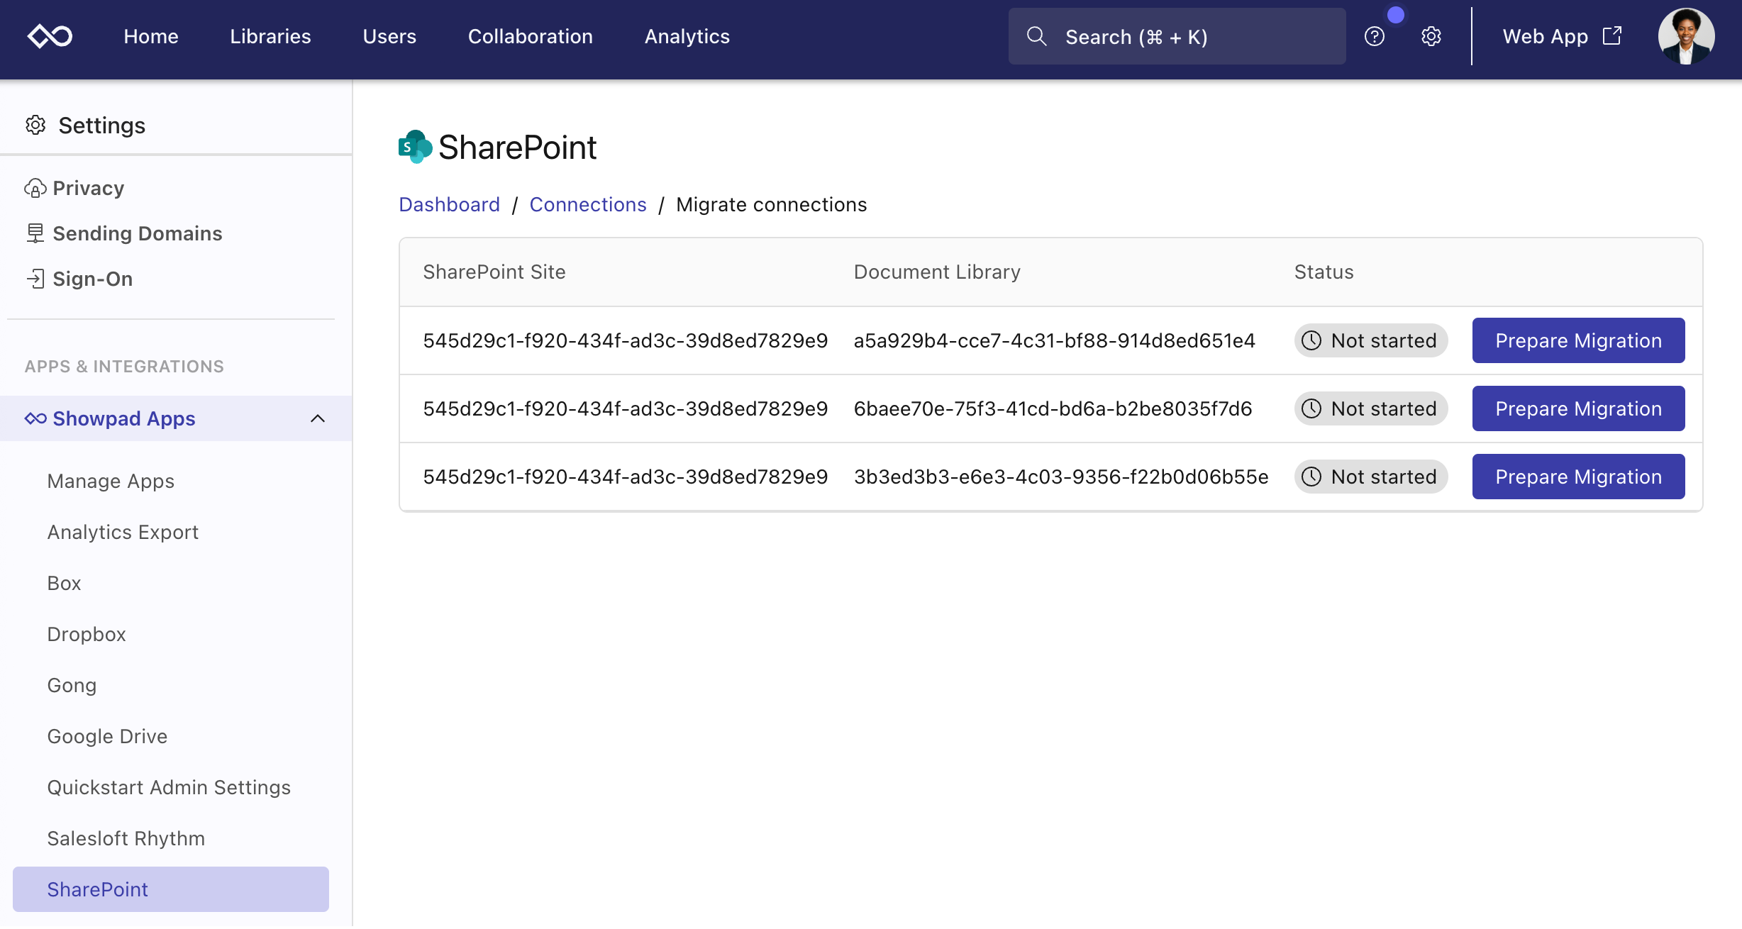The height and width of the screenshot is (929, 1742).
Task: Collapse the Showpad Apps section chevron
Action: [x=318, y=418]
